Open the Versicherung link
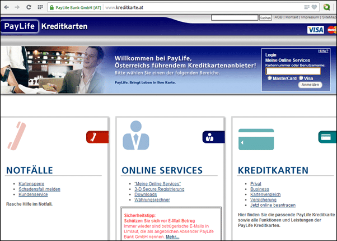 point(263,200)
